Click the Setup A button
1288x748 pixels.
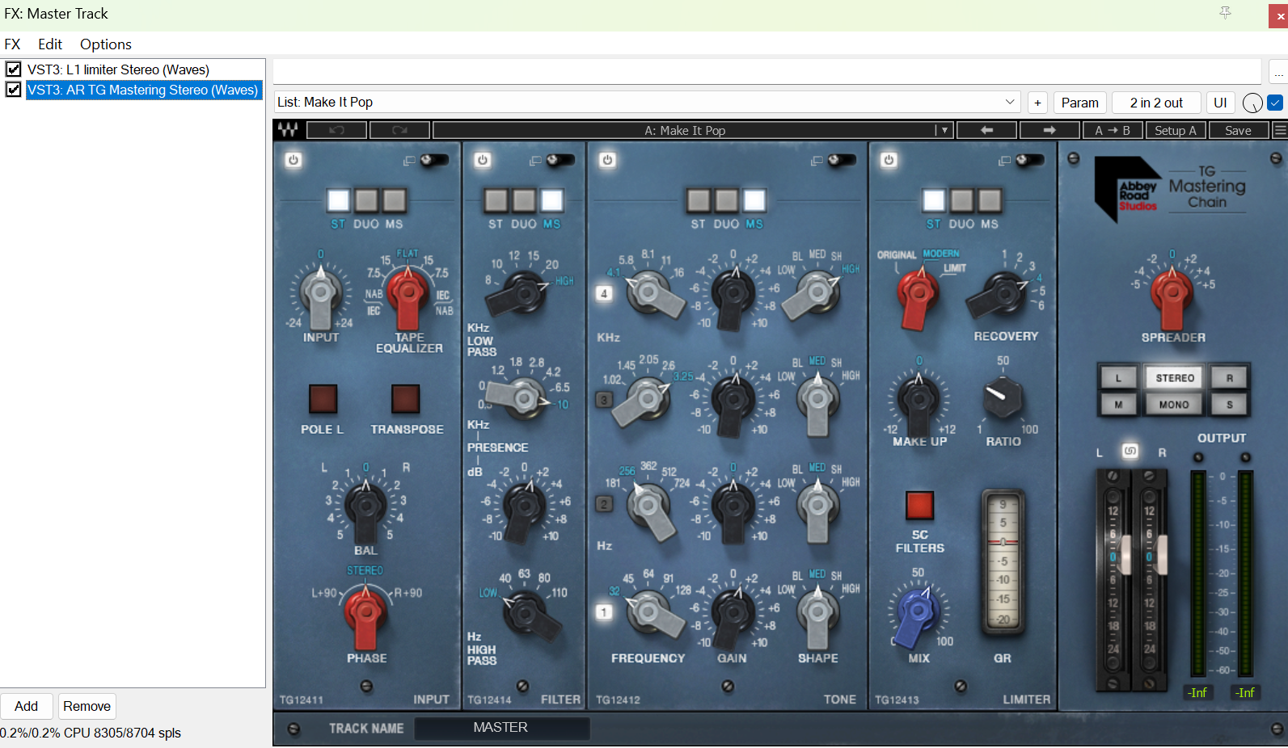[x=1175, y=130]
